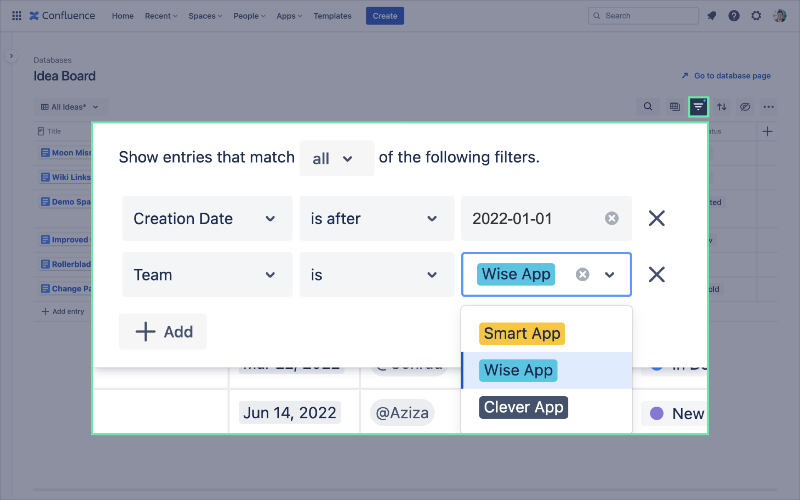The width and height of the screenshot is (800, 500).
Task: Select Clever App from the Team dropdown
Action: pyautogui.click(x=523, y=407)
